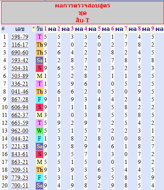The image size is (164, 190).
Task: Open the 116-17 number link
Action: (20, 45)
